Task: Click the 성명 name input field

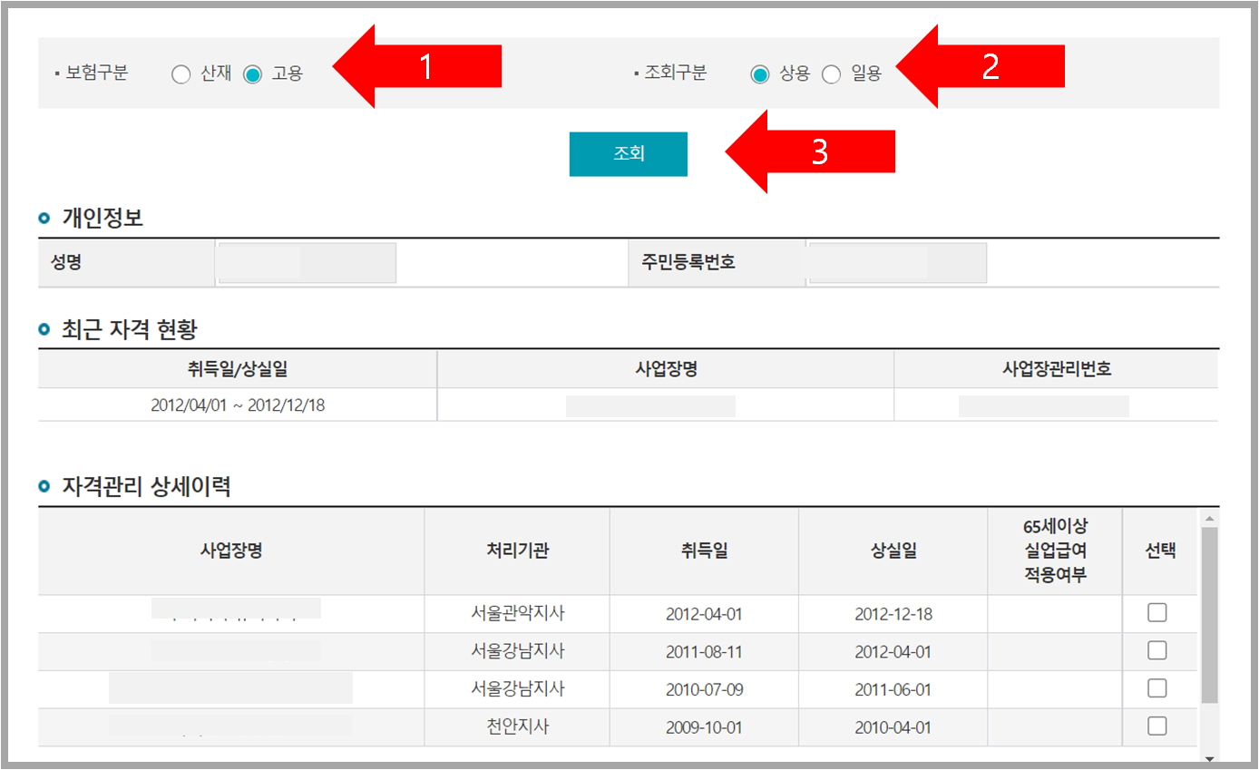Action: pyautogui.click(x=306, y=263)
